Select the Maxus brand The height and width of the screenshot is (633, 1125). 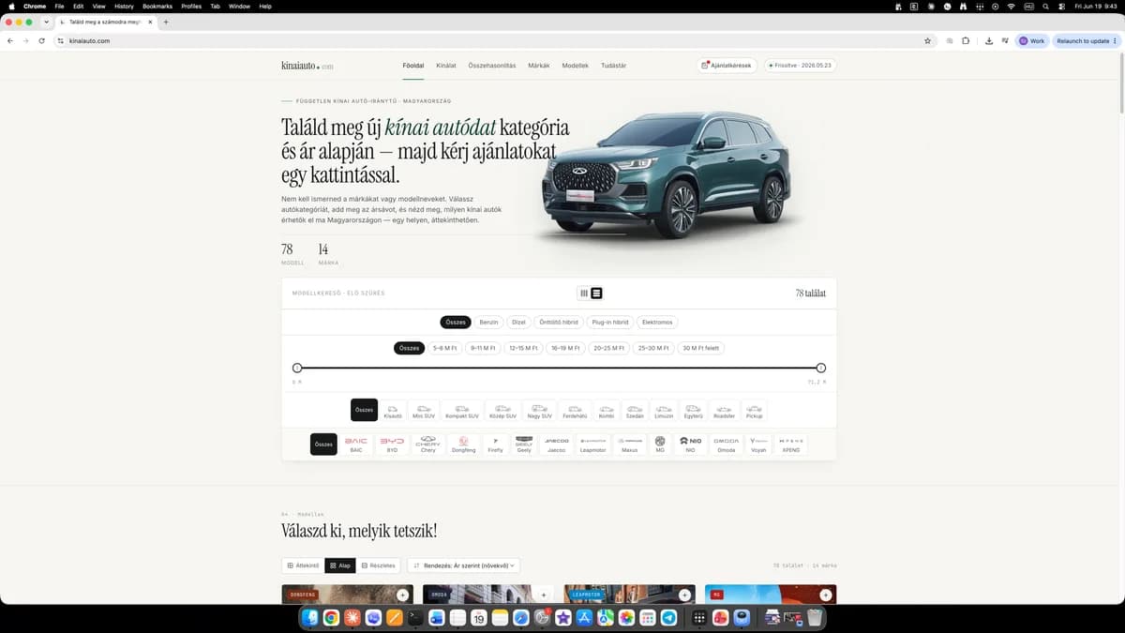click(x=630, y=445)
